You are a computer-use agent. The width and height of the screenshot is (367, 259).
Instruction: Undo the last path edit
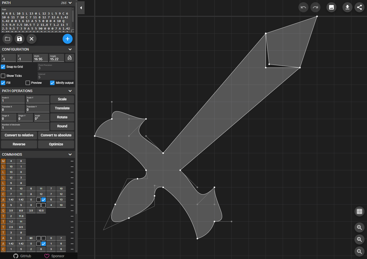(x=303, y=7)
